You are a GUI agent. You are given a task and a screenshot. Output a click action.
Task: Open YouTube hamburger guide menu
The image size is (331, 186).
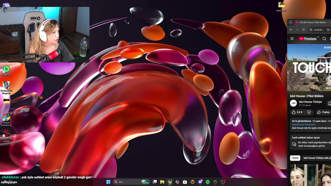pos(292,39)
